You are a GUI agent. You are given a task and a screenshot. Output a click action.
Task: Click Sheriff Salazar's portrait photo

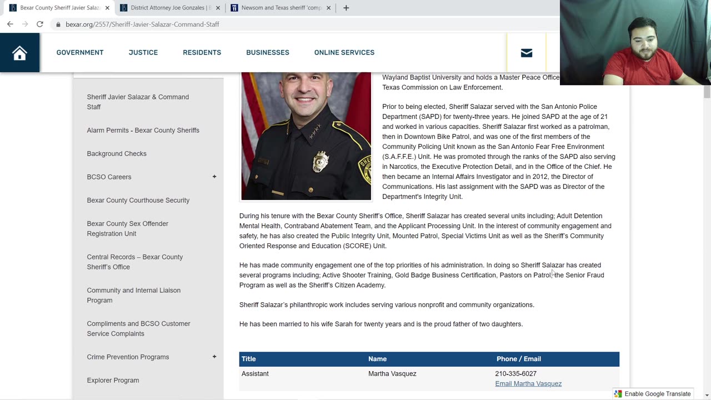click(306, 136)
